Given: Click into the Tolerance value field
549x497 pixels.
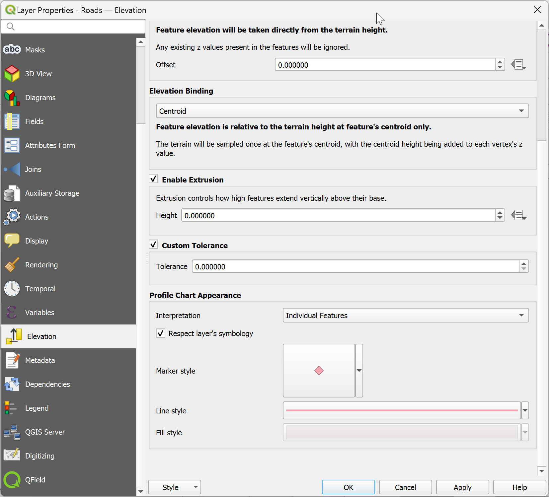Looking at the screenshot, I should tap(355, 267).
